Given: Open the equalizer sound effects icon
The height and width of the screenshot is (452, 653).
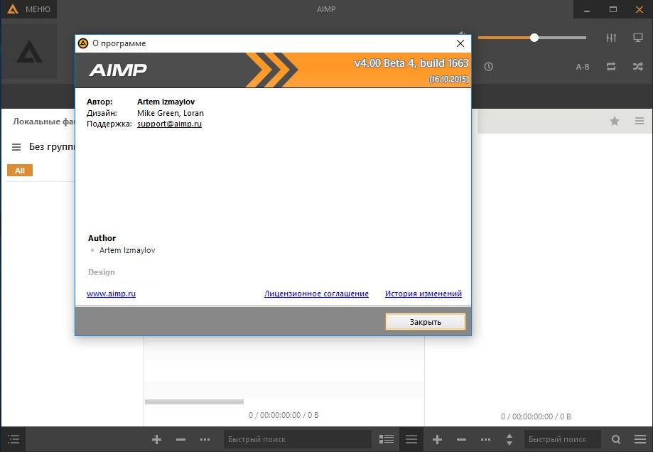Looking at the screenshot, I should click(611, 38).
